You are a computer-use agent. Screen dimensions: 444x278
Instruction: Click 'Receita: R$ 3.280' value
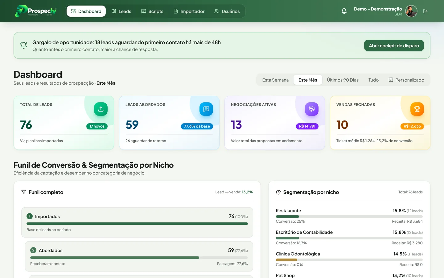pos(407,243)
